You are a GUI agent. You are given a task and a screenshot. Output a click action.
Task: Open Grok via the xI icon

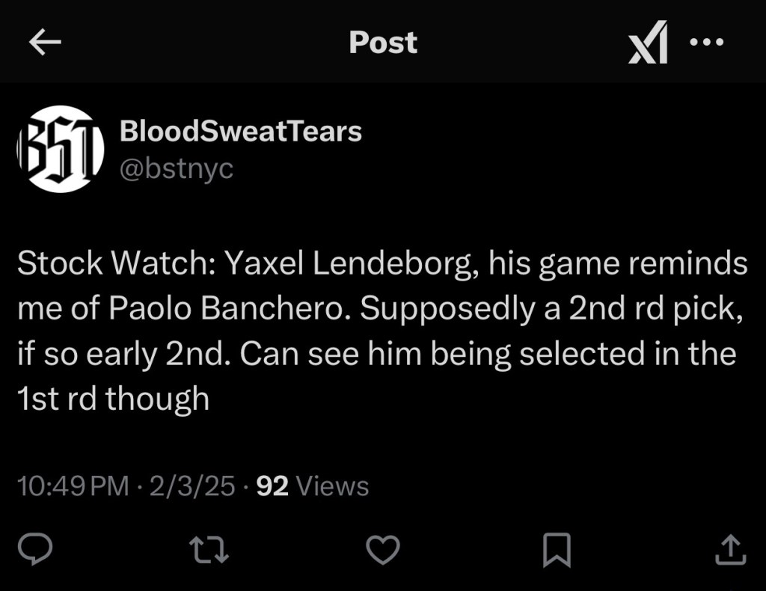pos(648,43)
